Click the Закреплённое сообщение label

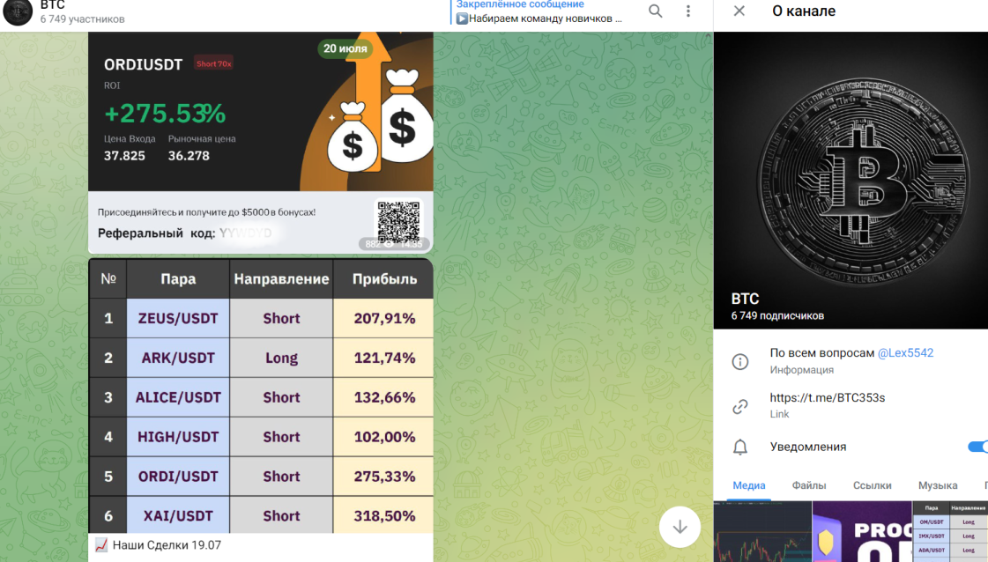[x=520, y=4]
